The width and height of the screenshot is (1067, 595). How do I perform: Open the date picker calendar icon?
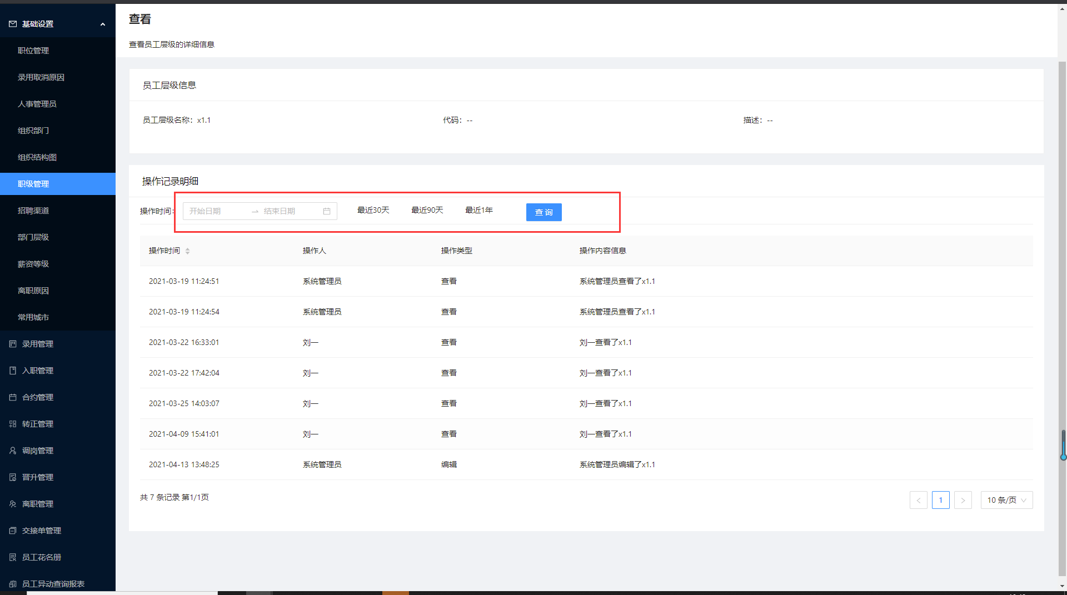tap(327, 211)
